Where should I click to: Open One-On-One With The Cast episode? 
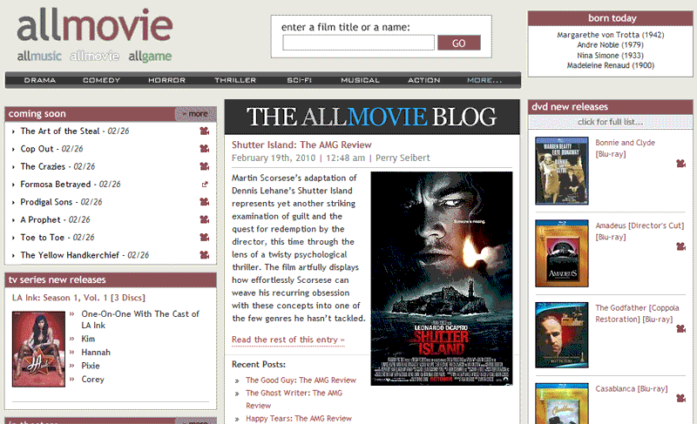pyautogui.click(x=140, y=320)
